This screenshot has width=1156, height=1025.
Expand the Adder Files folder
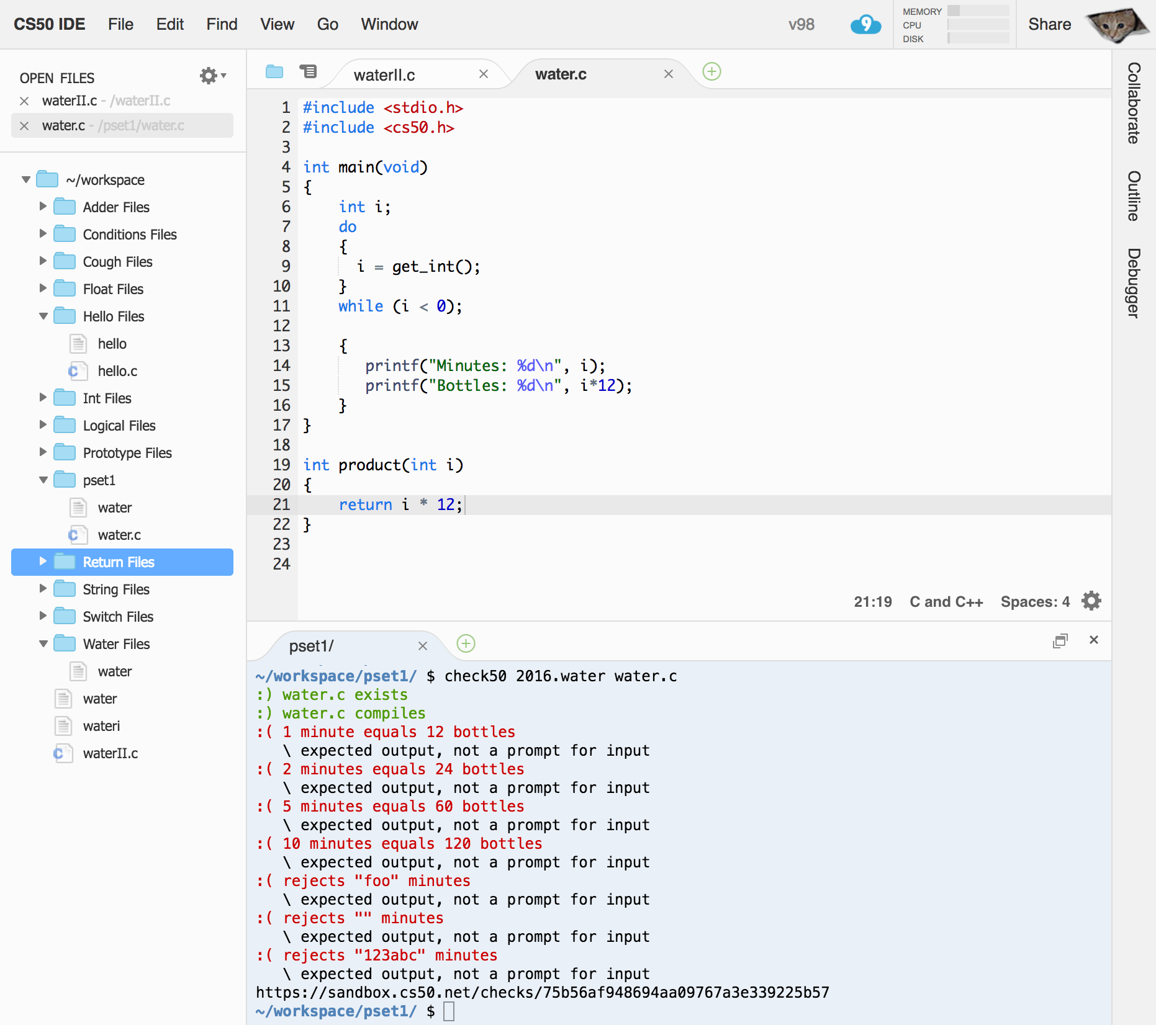(x=43, y=207)
